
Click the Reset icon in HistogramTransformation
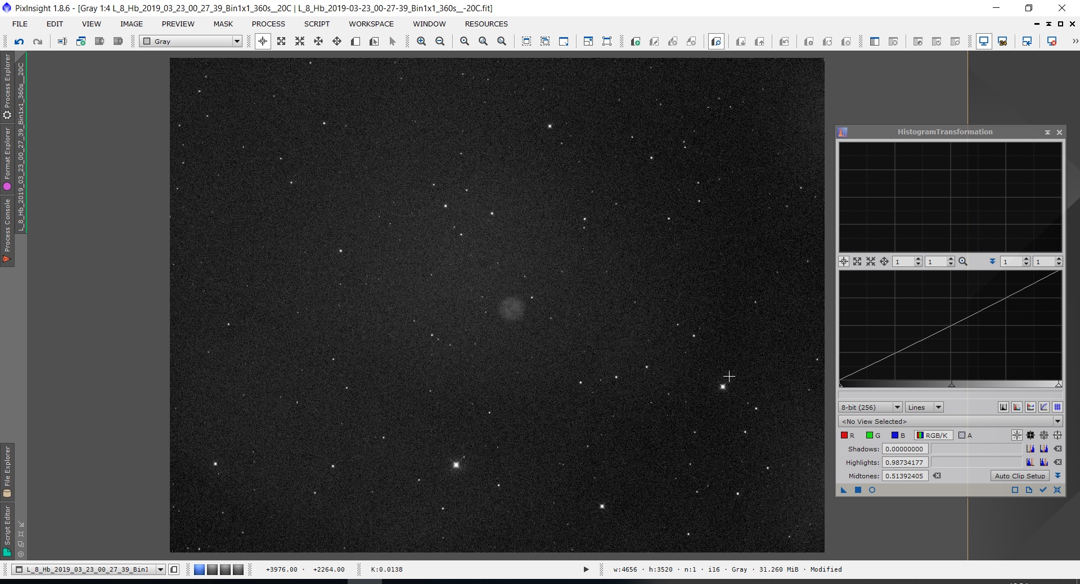[x=1057, y=490]
